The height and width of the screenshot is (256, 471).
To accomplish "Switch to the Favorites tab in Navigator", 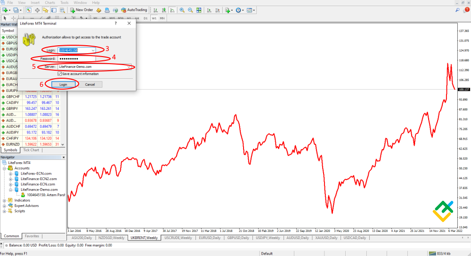I will tap(32, 236).
